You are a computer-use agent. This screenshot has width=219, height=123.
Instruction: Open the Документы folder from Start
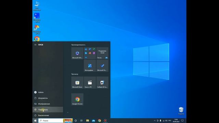tap(48, 98)
